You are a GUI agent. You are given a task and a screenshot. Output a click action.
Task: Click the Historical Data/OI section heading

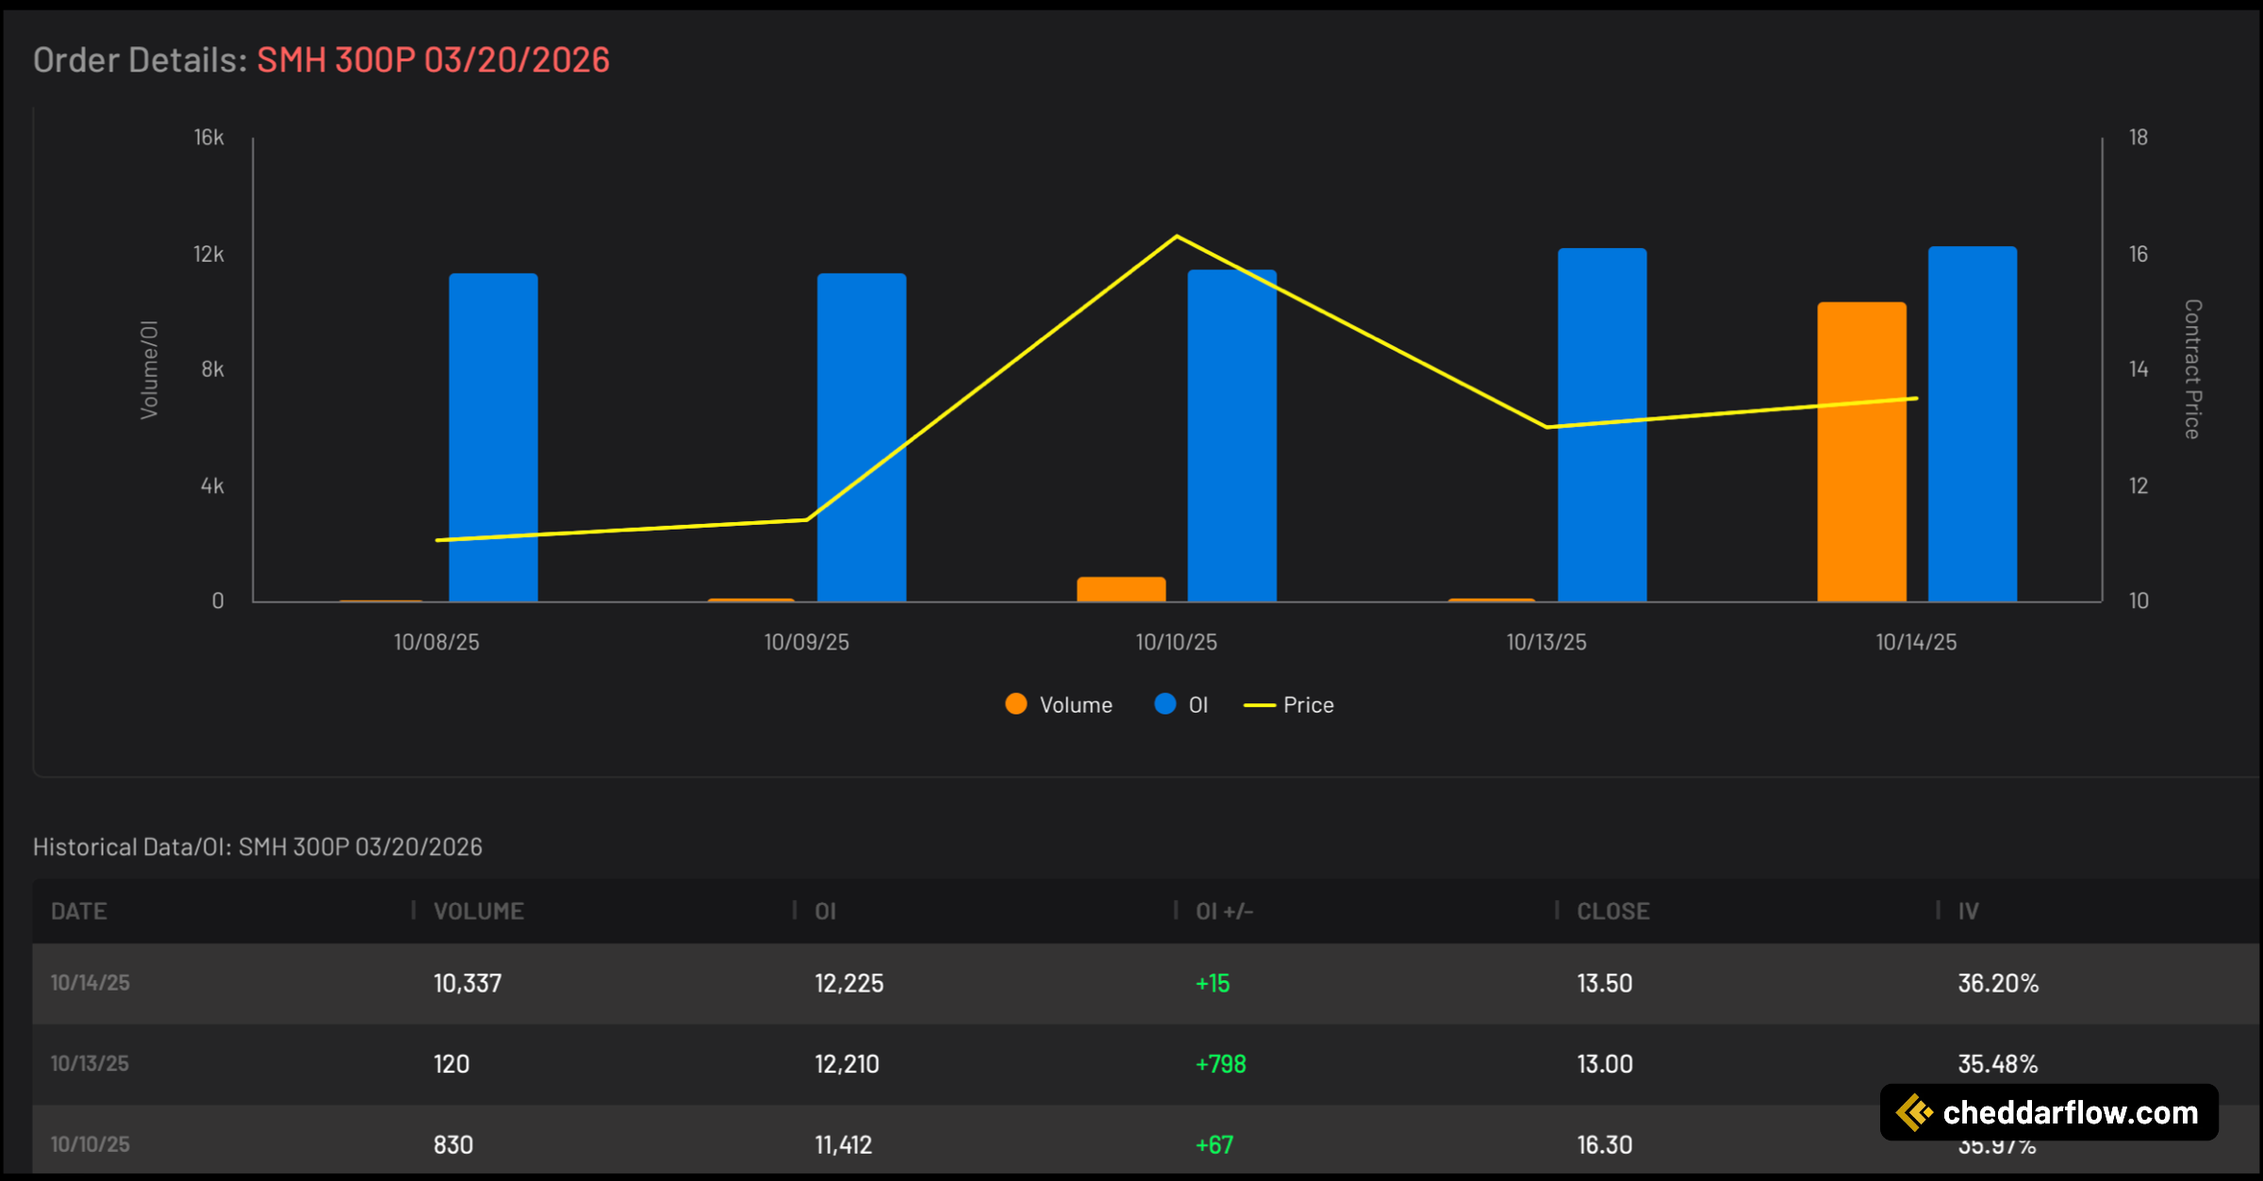pyautogui.click(x=257, y=846)
